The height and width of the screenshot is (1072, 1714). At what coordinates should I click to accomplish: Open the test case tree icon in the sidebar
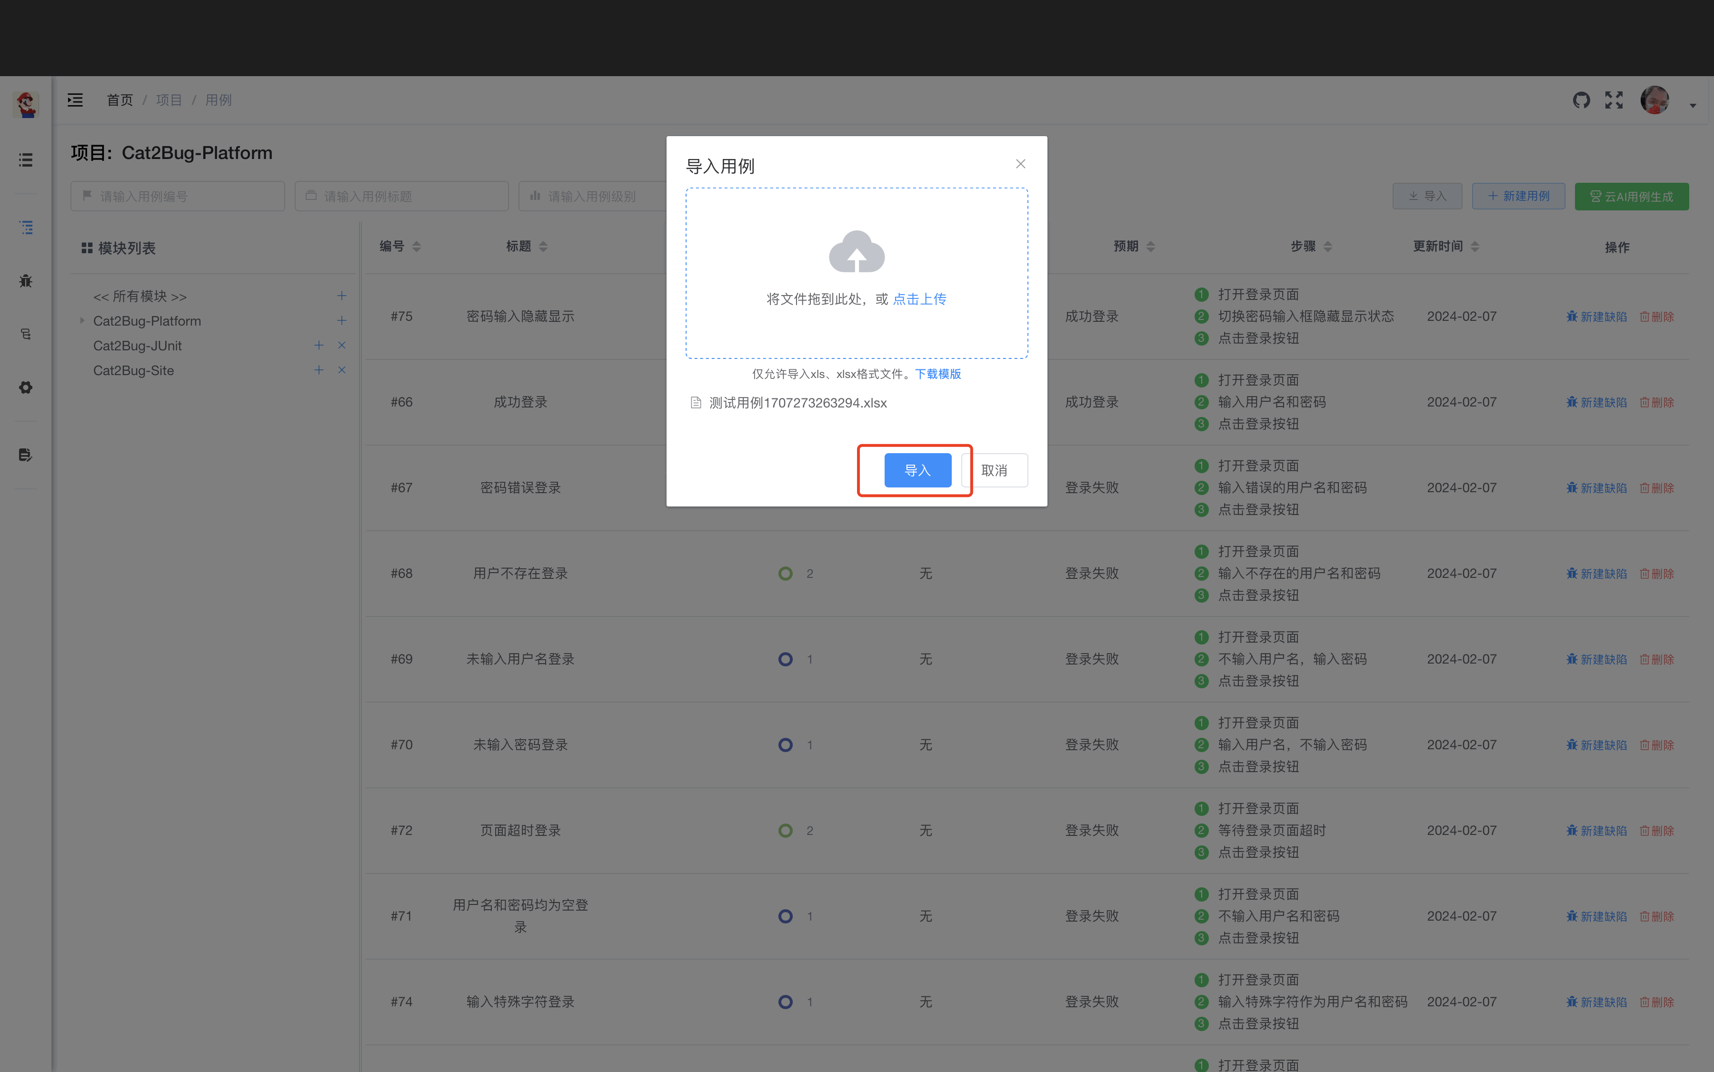[x=26, y=228]
